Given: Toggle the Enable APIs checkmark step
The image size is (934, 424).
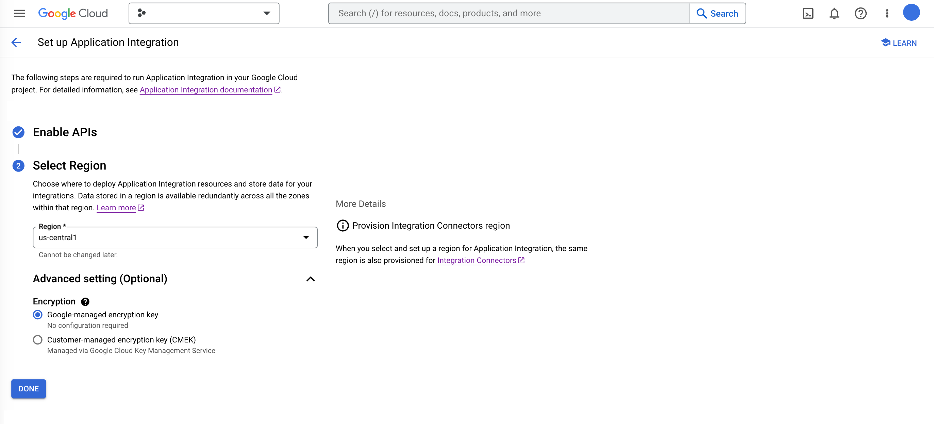Looking at the screenshot, I should click(18, 132).
